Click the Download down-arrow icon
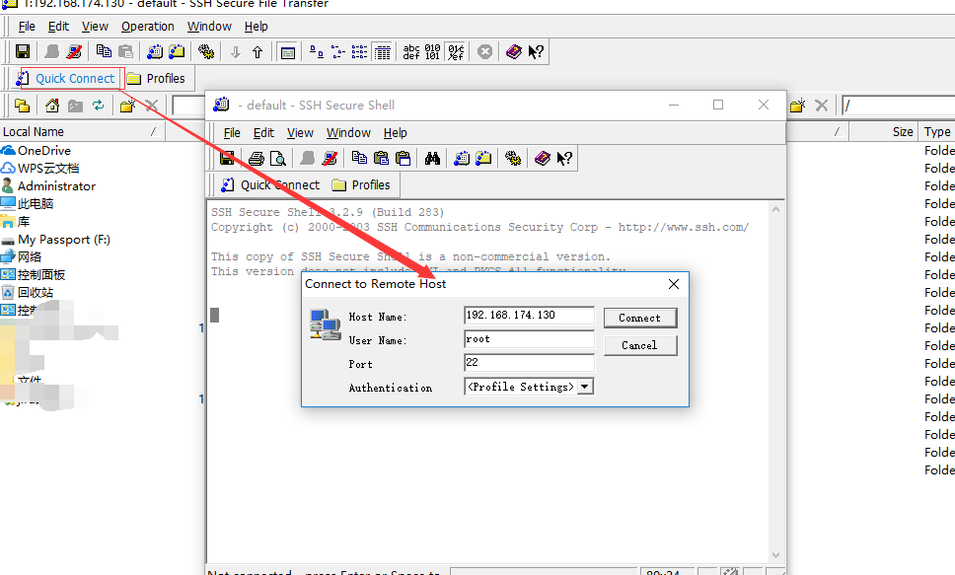The image size is (955, 575). [x=236, y=51]
